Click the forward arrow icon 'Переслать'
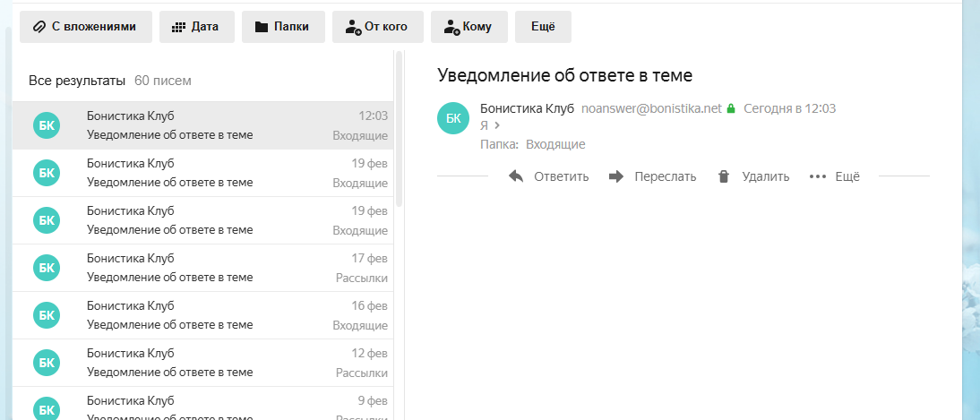 pos(616,176)
